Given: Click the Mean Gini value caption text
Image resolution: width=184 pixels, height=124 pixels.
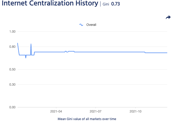Looking at the screenshot, I should [87, 119].
